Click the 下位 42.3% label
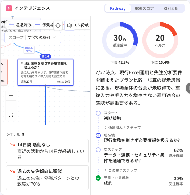The image size is (190, 195). [120, 62]
